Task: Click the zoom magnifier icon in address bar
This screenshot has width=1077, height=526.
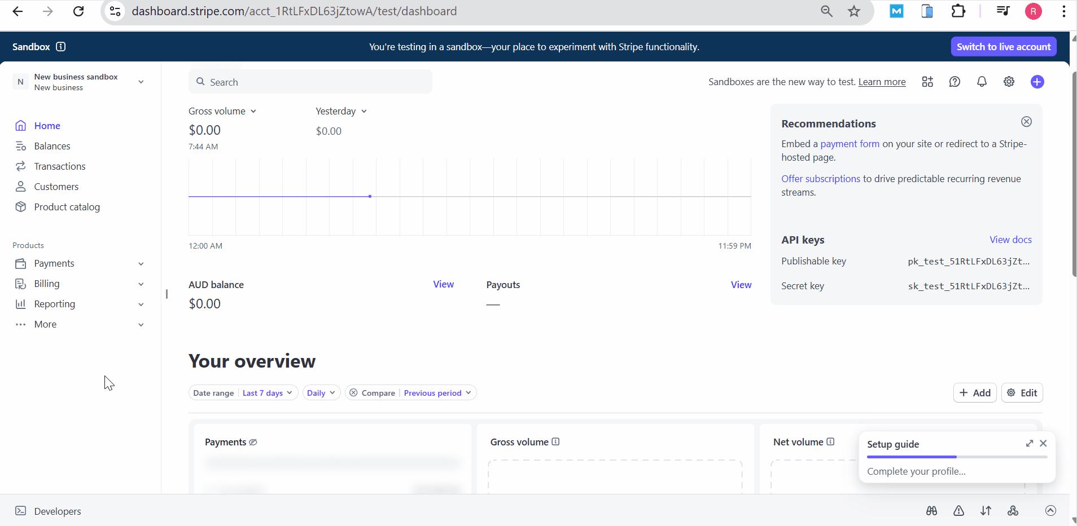Action: [x=826, y=11]
